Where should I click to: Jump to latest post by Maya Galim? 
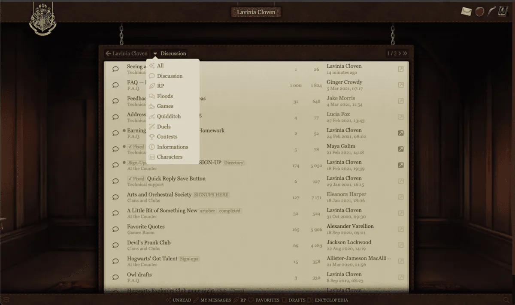[401, 149]
